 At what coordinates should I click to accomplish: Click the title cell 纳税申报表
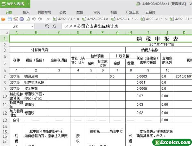point(157,39)
